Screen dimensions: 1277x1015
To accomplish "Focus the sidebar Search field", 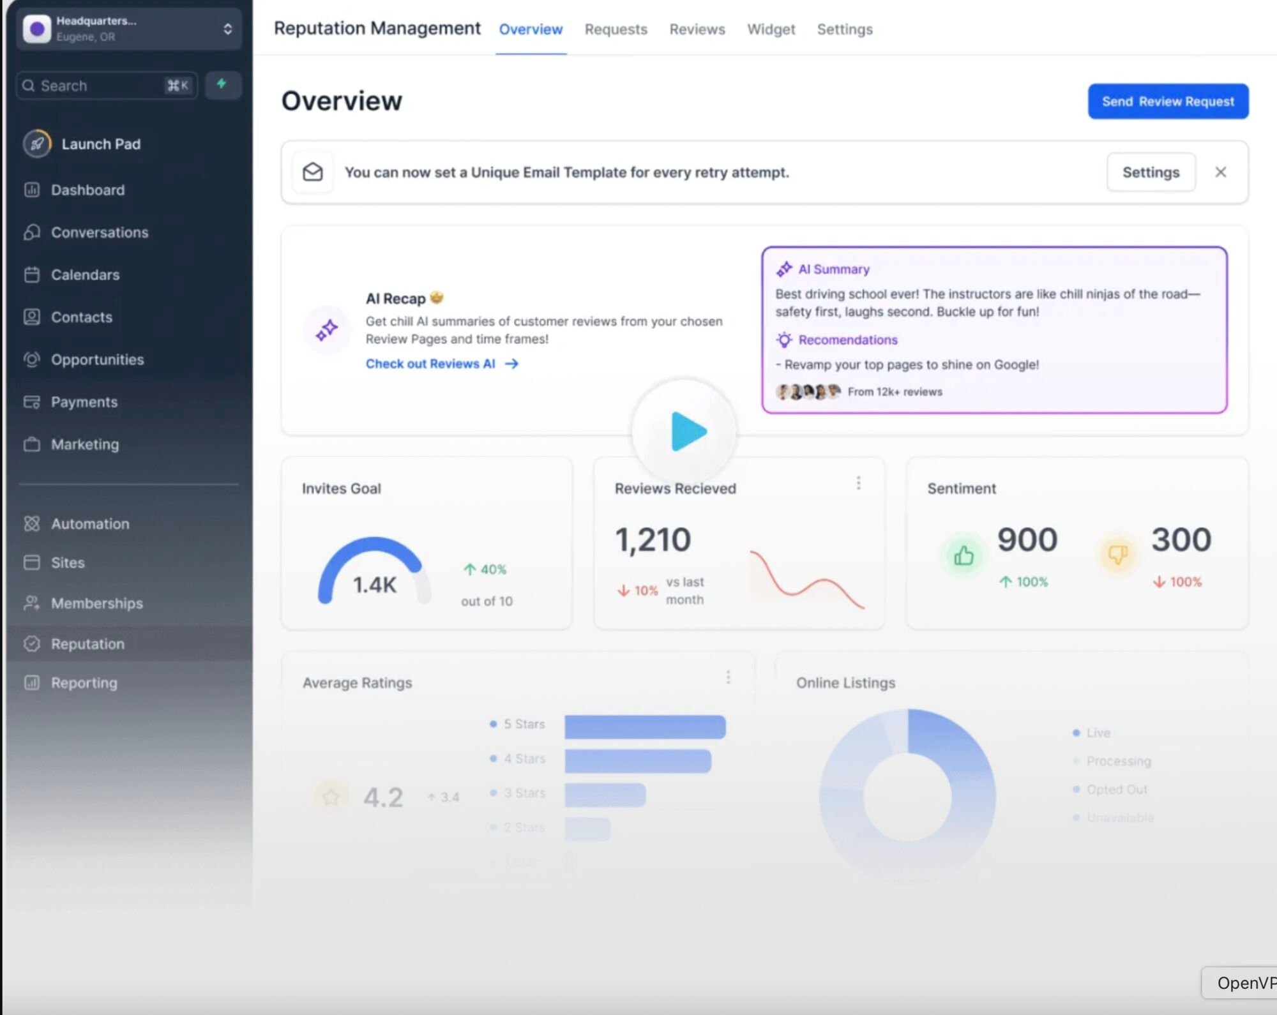I will 107,86.
